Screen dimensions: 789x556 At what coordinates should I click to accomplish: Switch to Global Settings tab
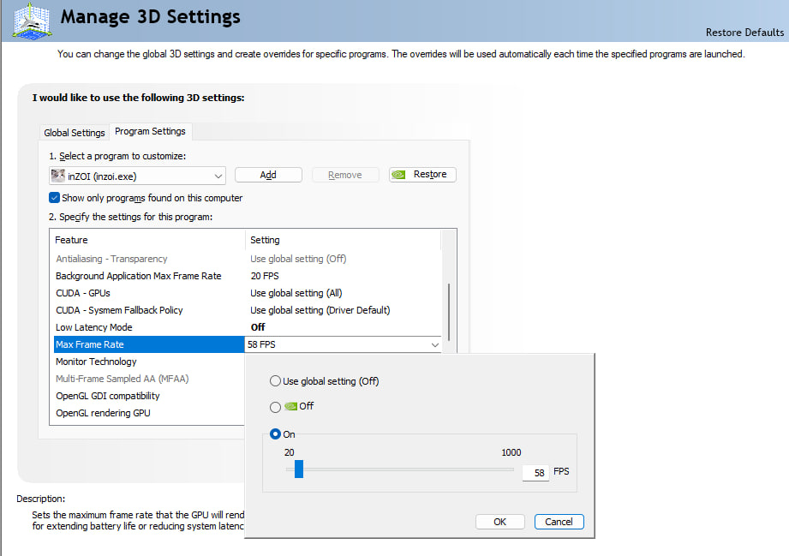[75, 133]
